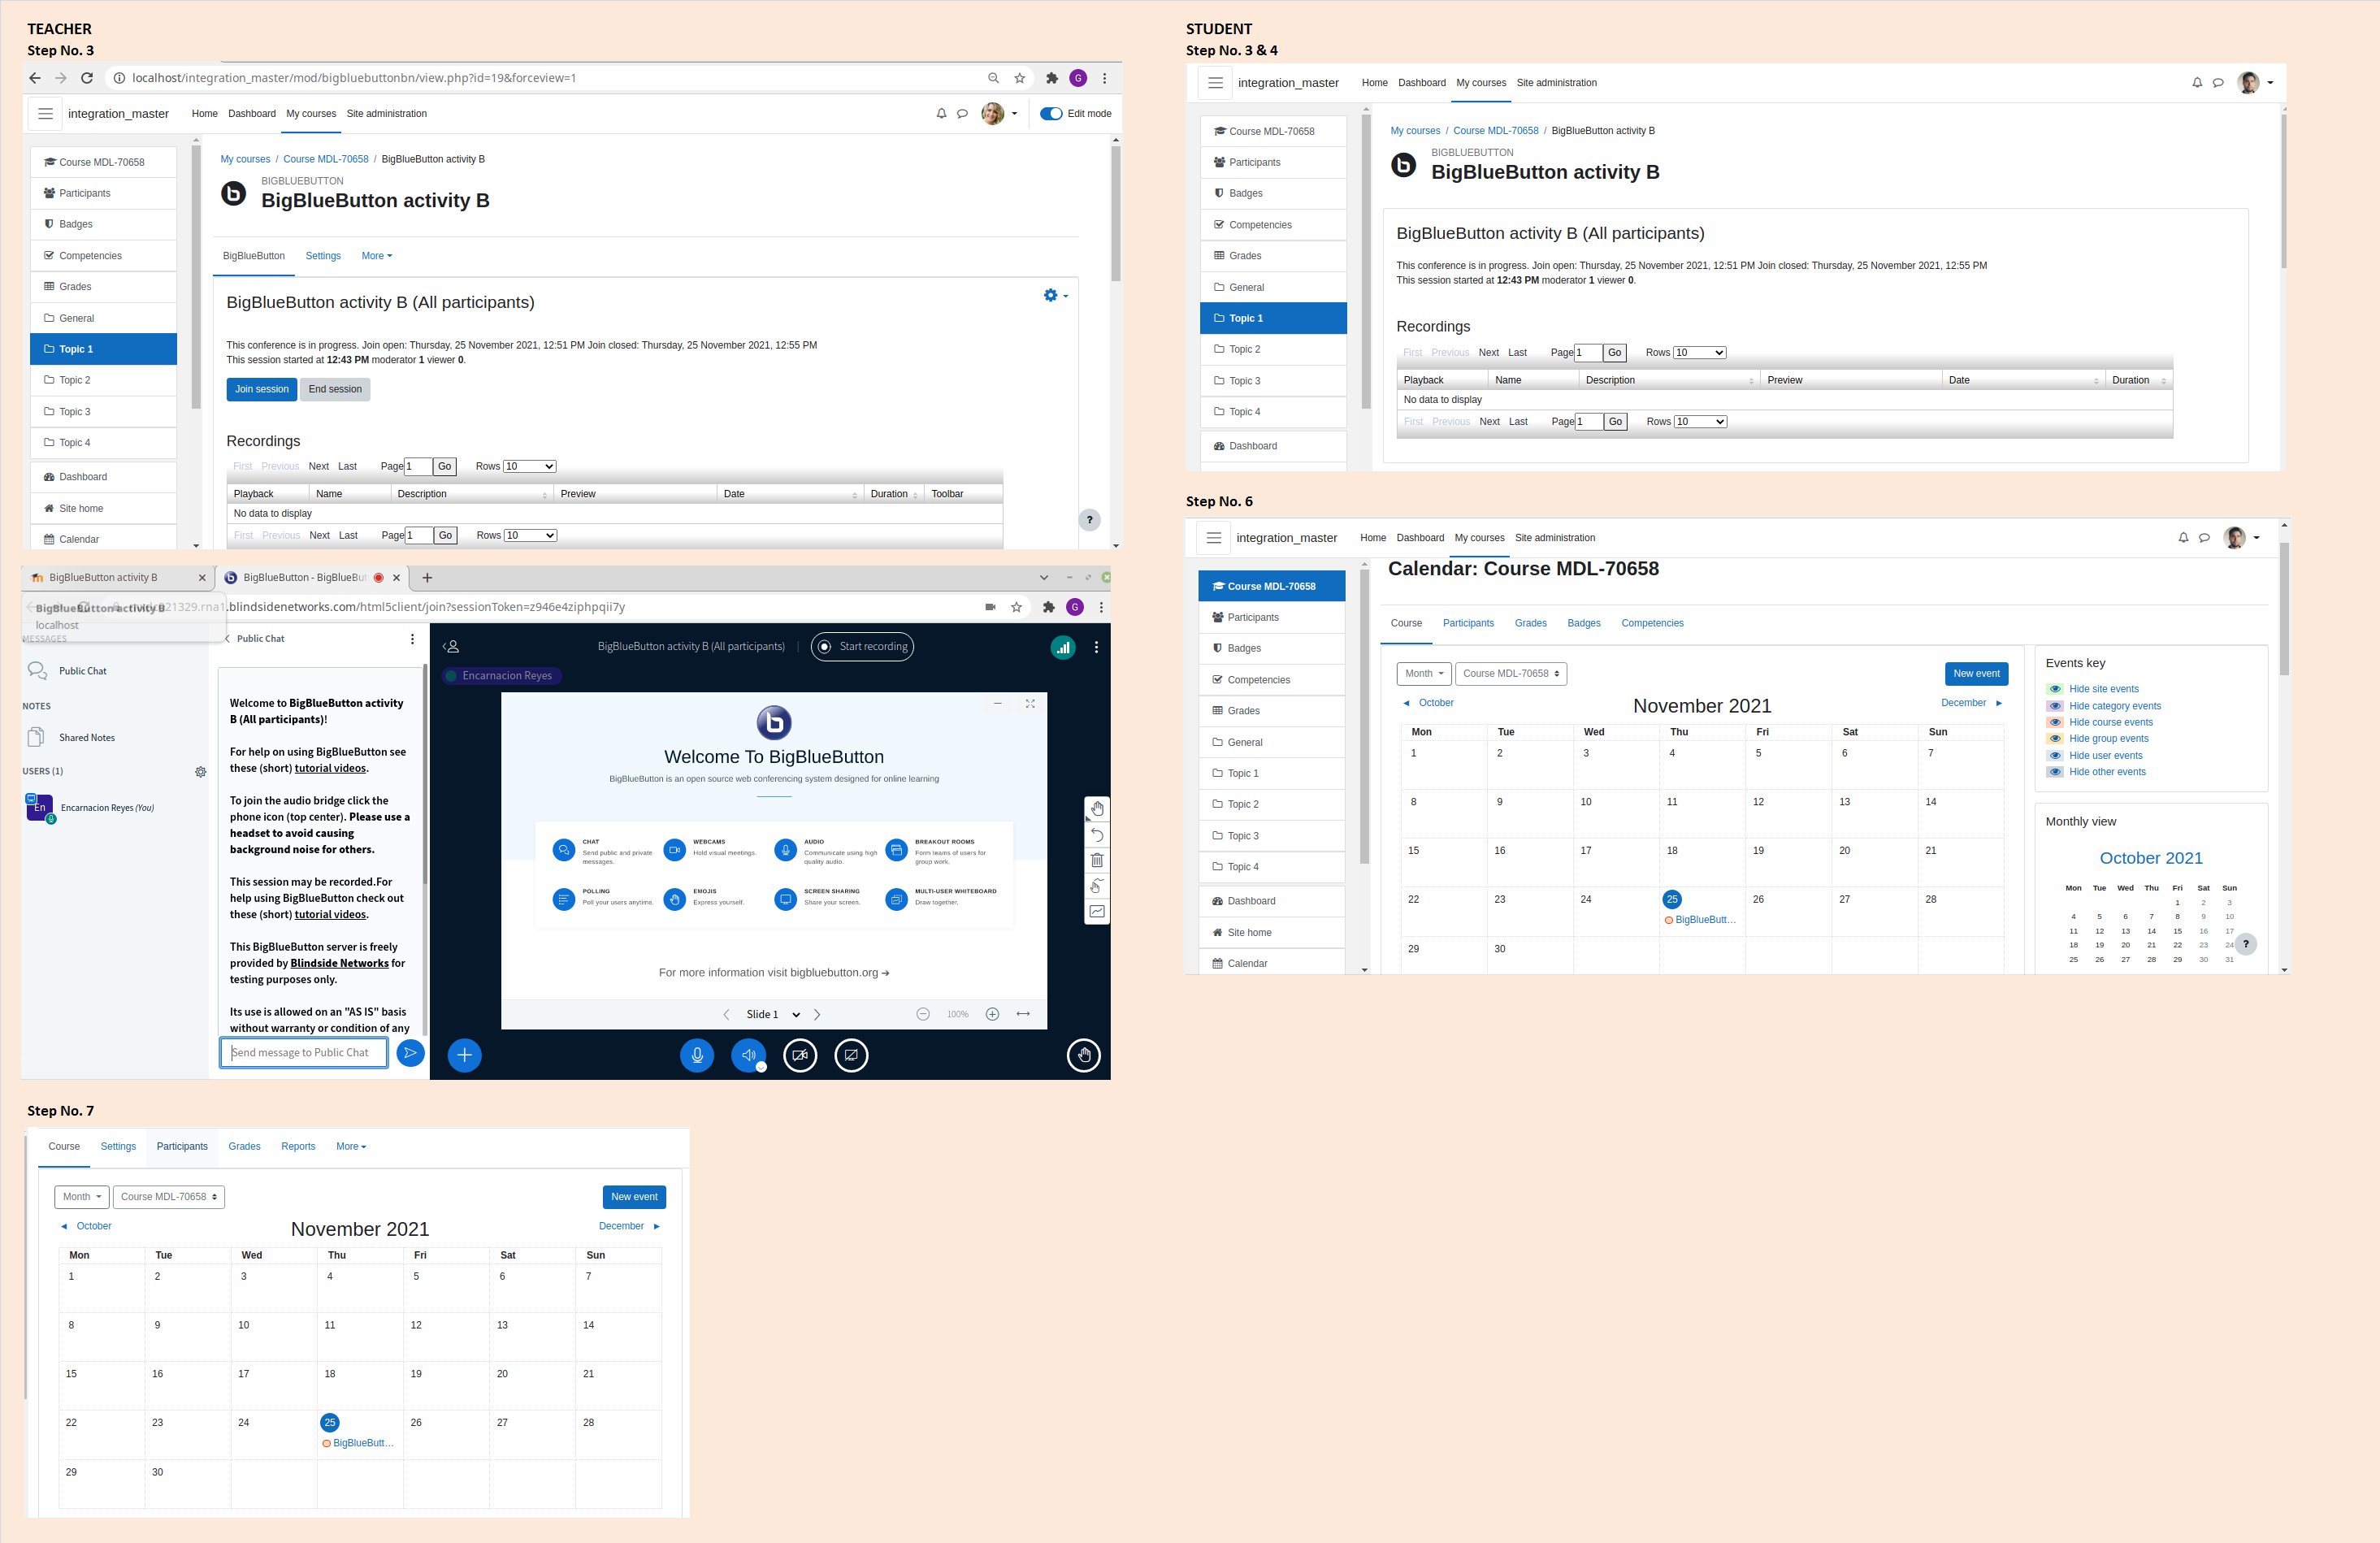Open messages icon in Student Step 6 header
This screenshot has height=1543, width=2380.
(2204, 538)
